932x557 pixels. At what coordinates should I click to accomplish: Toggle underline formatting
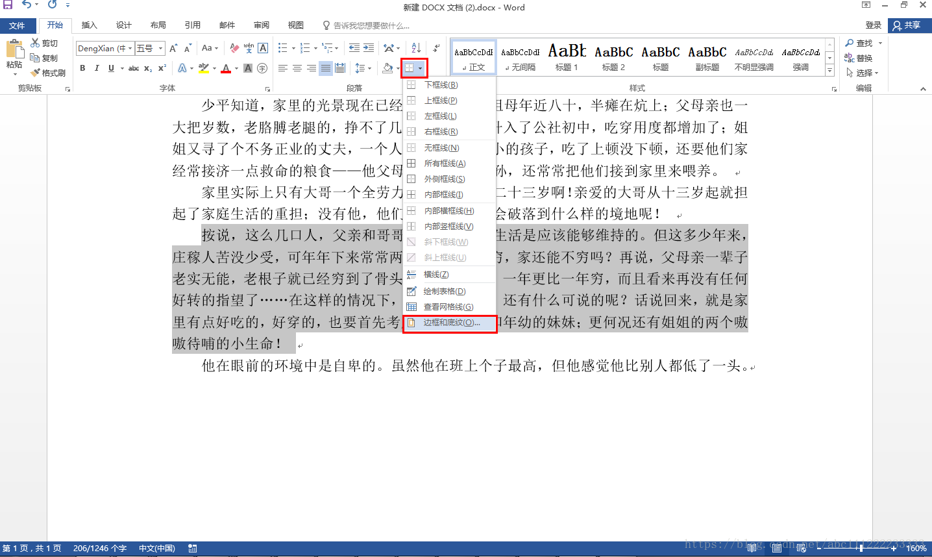111,68
